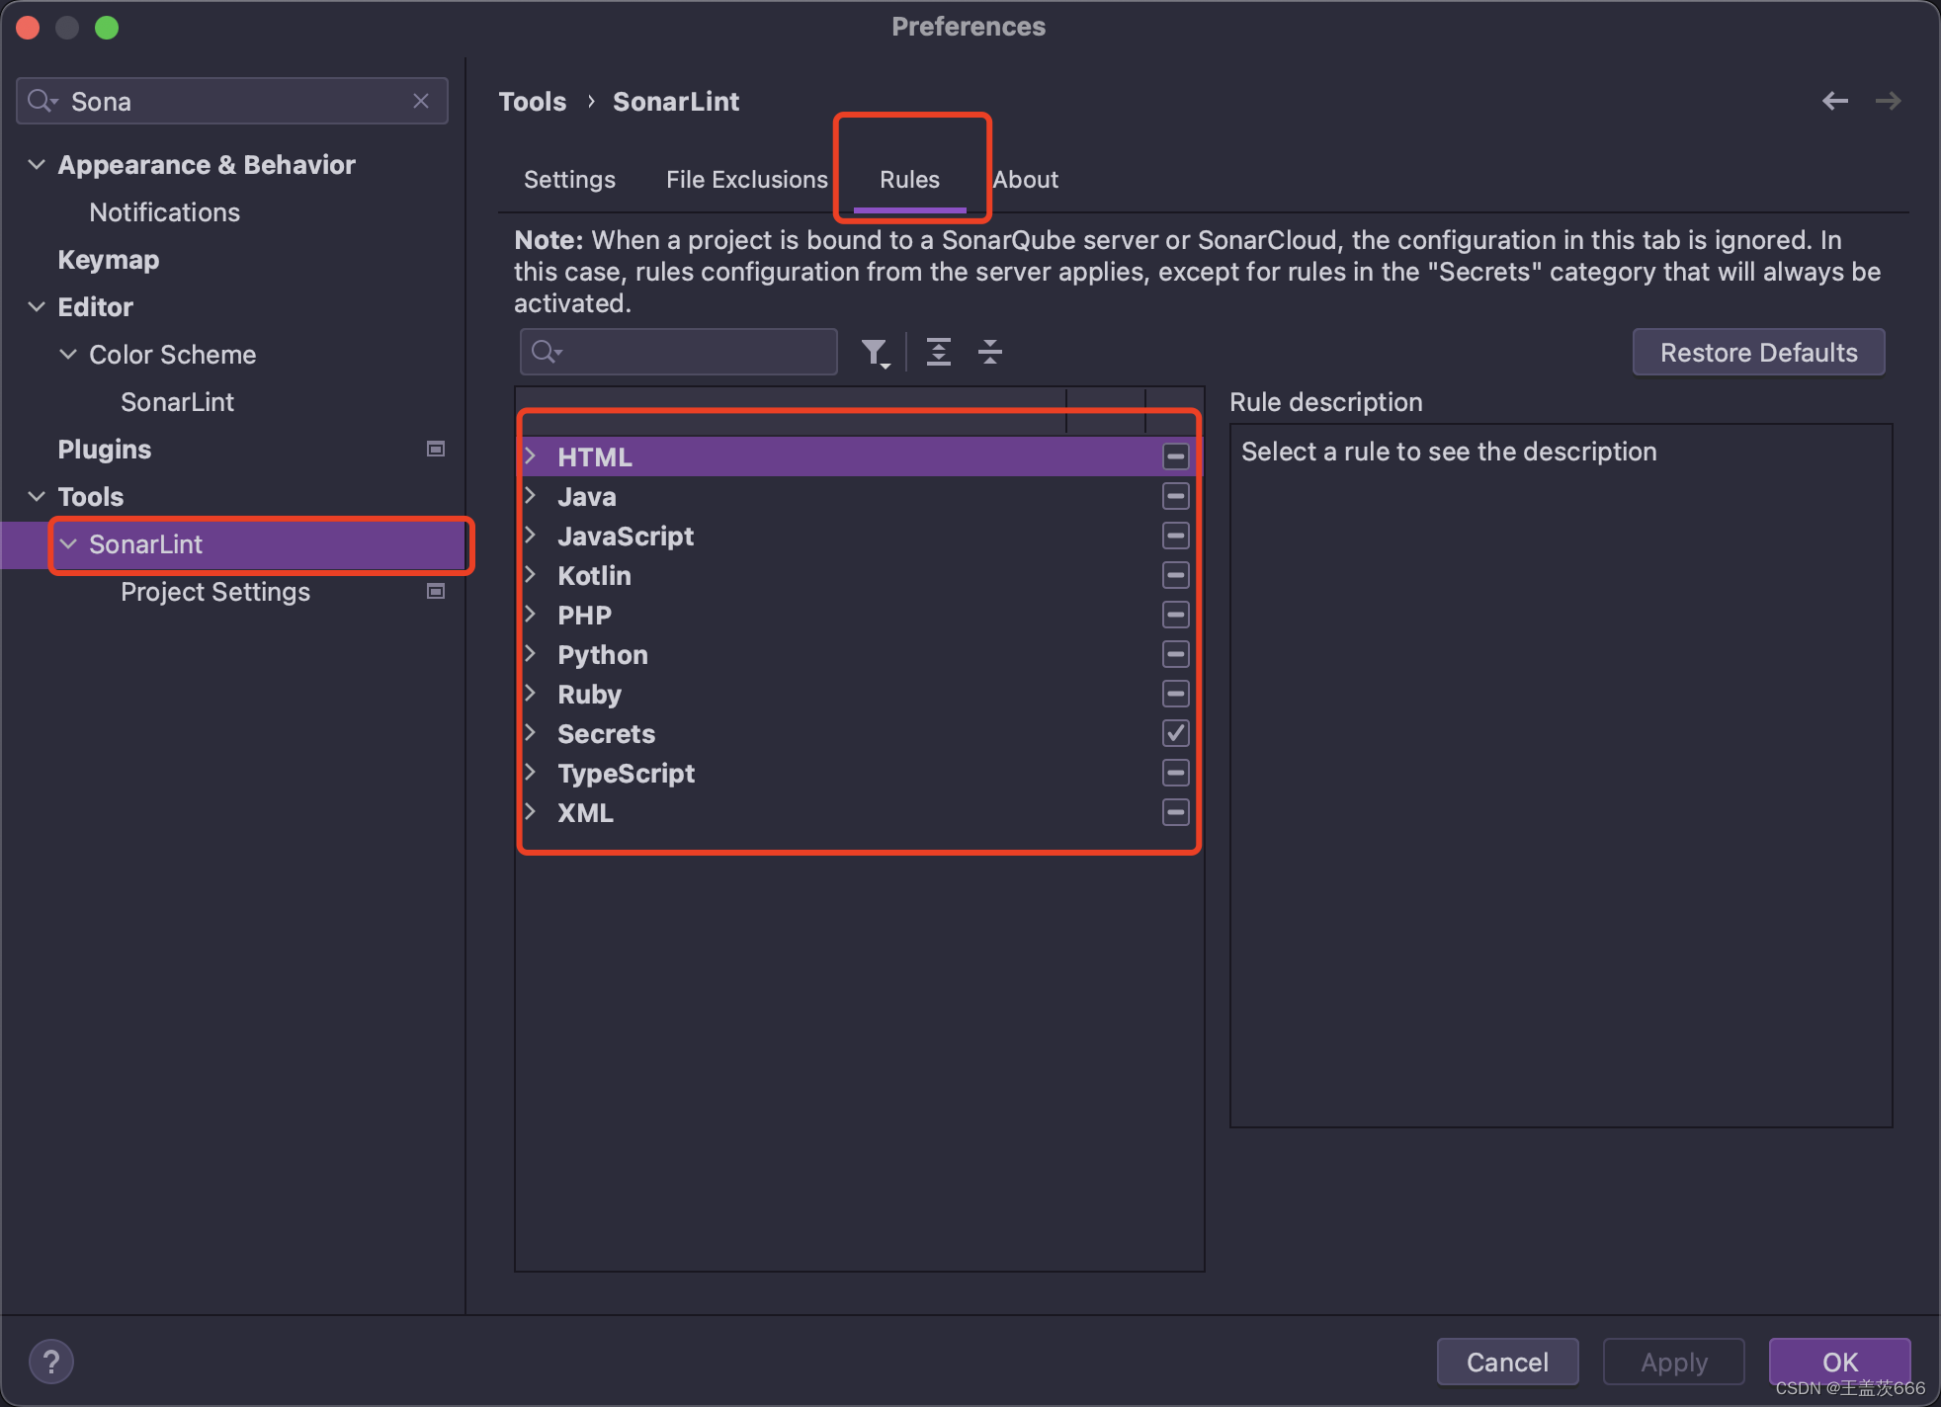Open the File Exclusions tab
This screenshot has width=1941, height=1407.
pos(747,180)
